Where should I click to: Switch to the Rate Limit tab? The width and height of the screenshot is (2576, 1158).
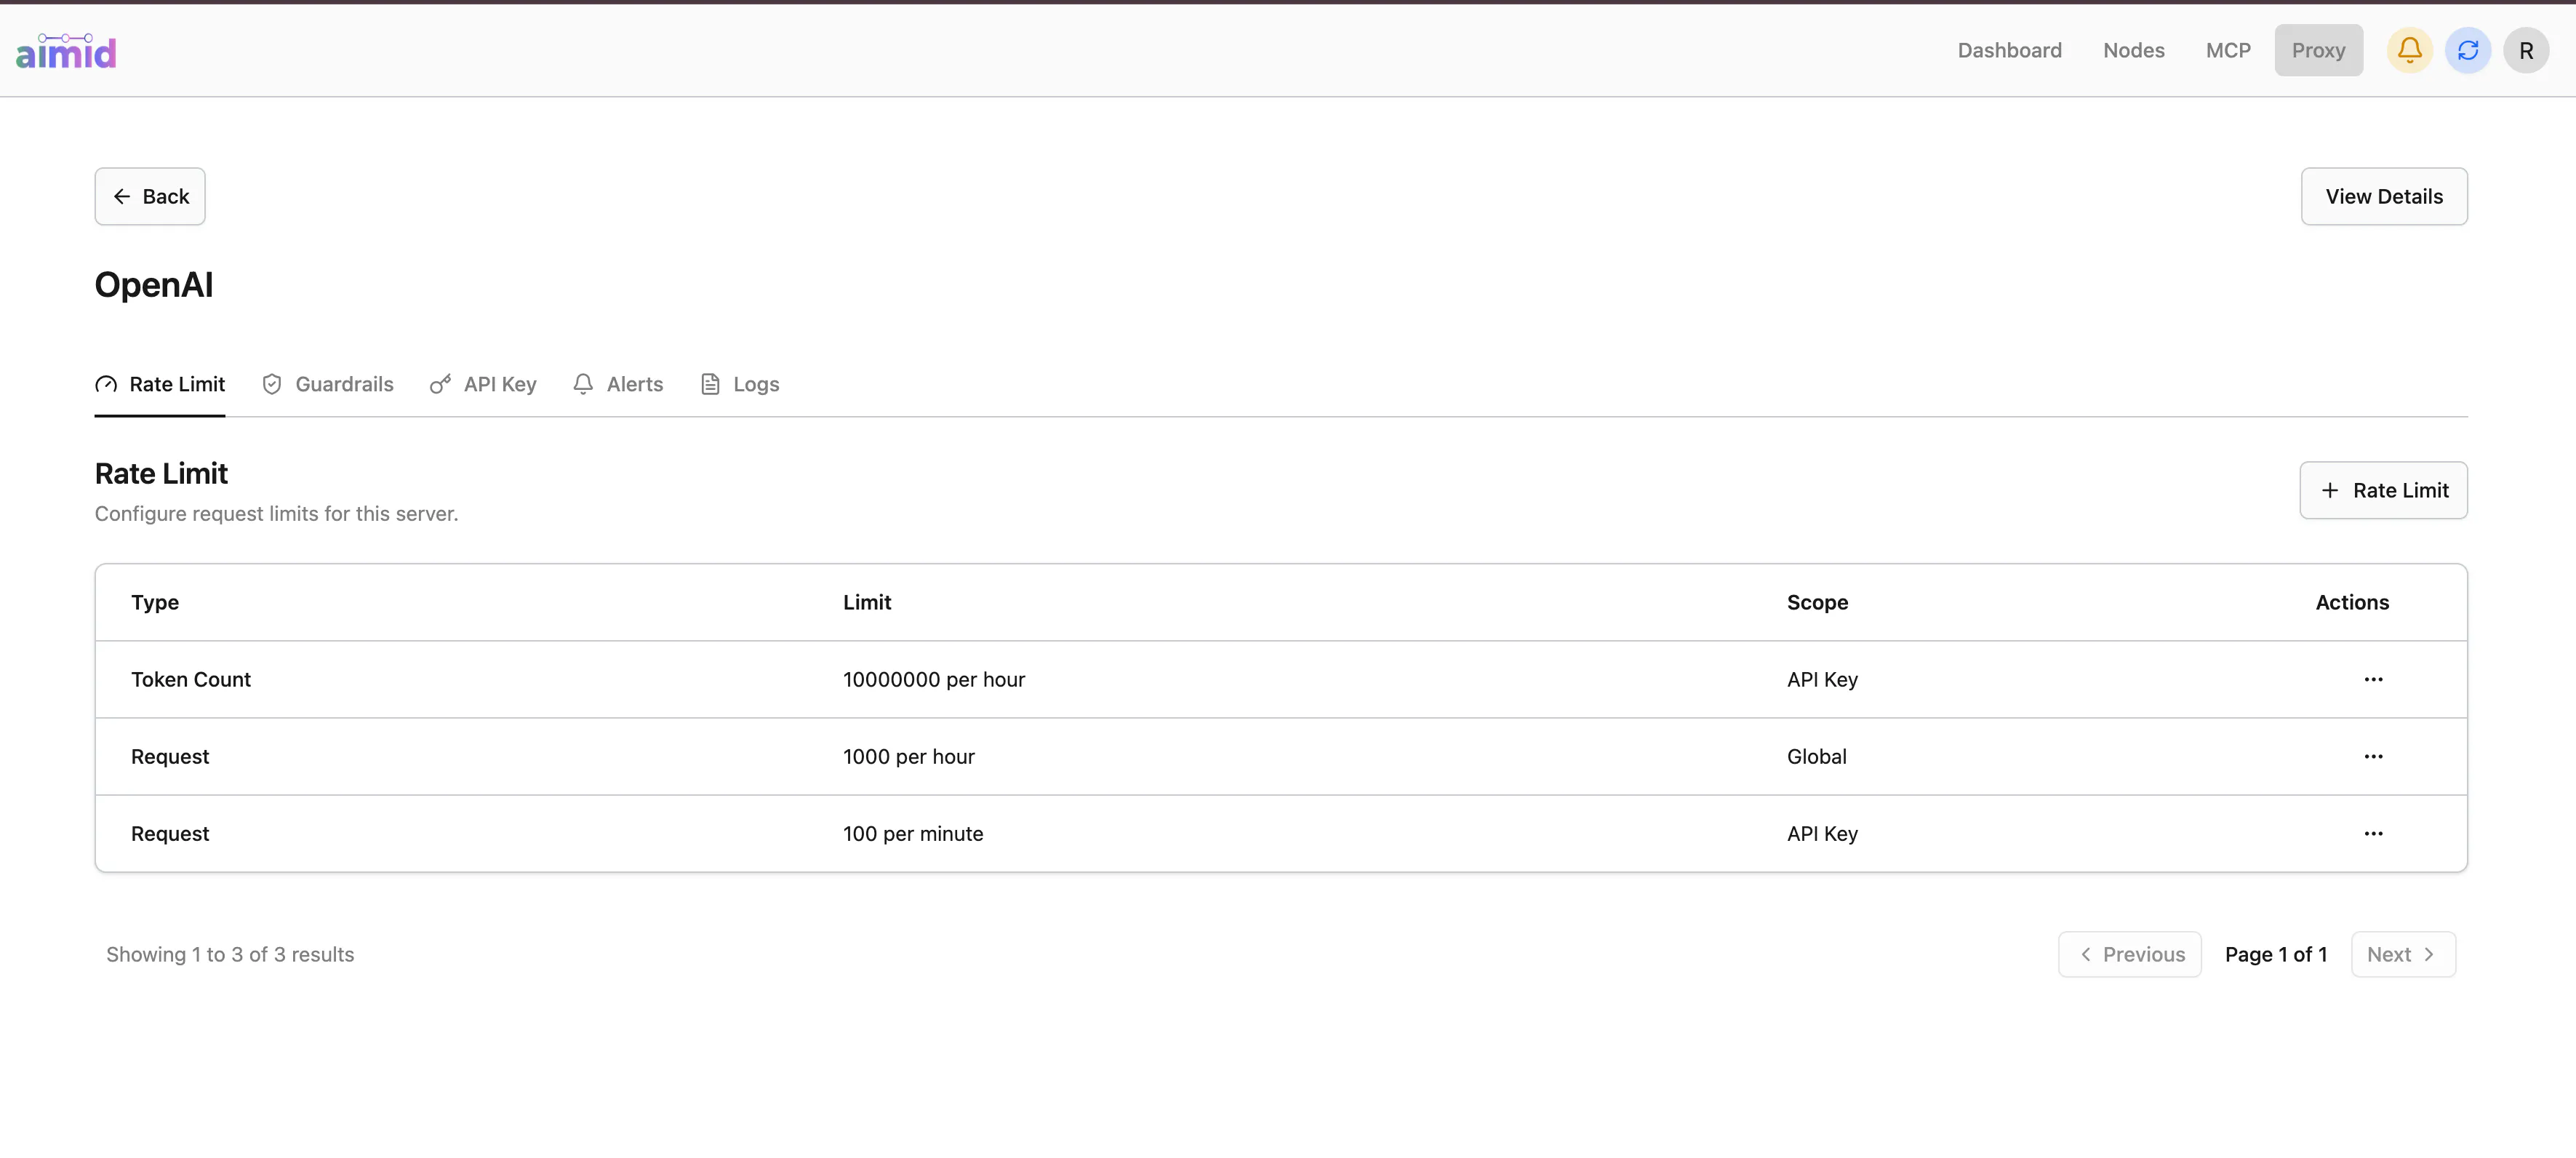[x=160, y=384]
